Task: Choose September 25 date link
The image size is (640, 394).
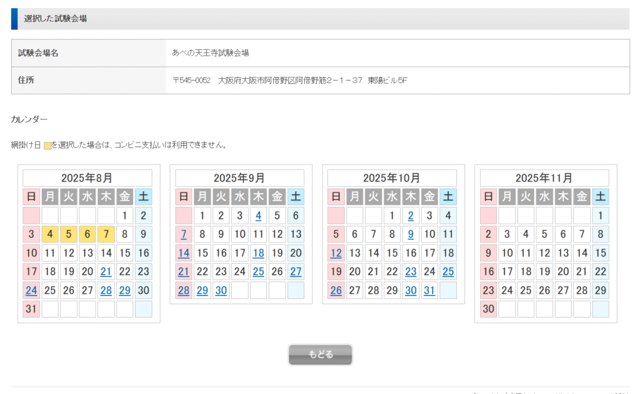Action: click(x=258, y=271)
